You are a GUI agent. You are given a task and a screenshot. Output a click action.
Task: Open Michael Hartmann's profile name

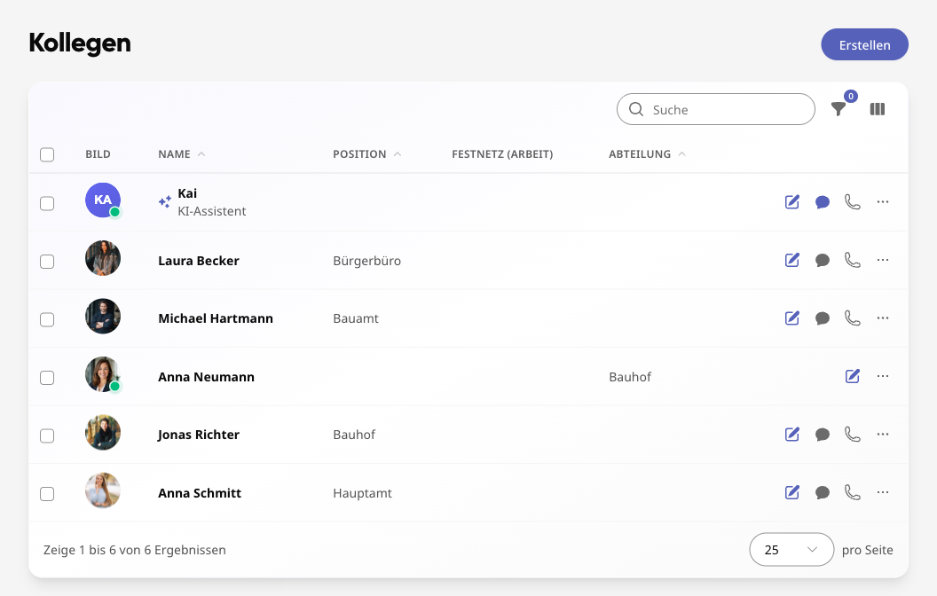coord(216,319)
